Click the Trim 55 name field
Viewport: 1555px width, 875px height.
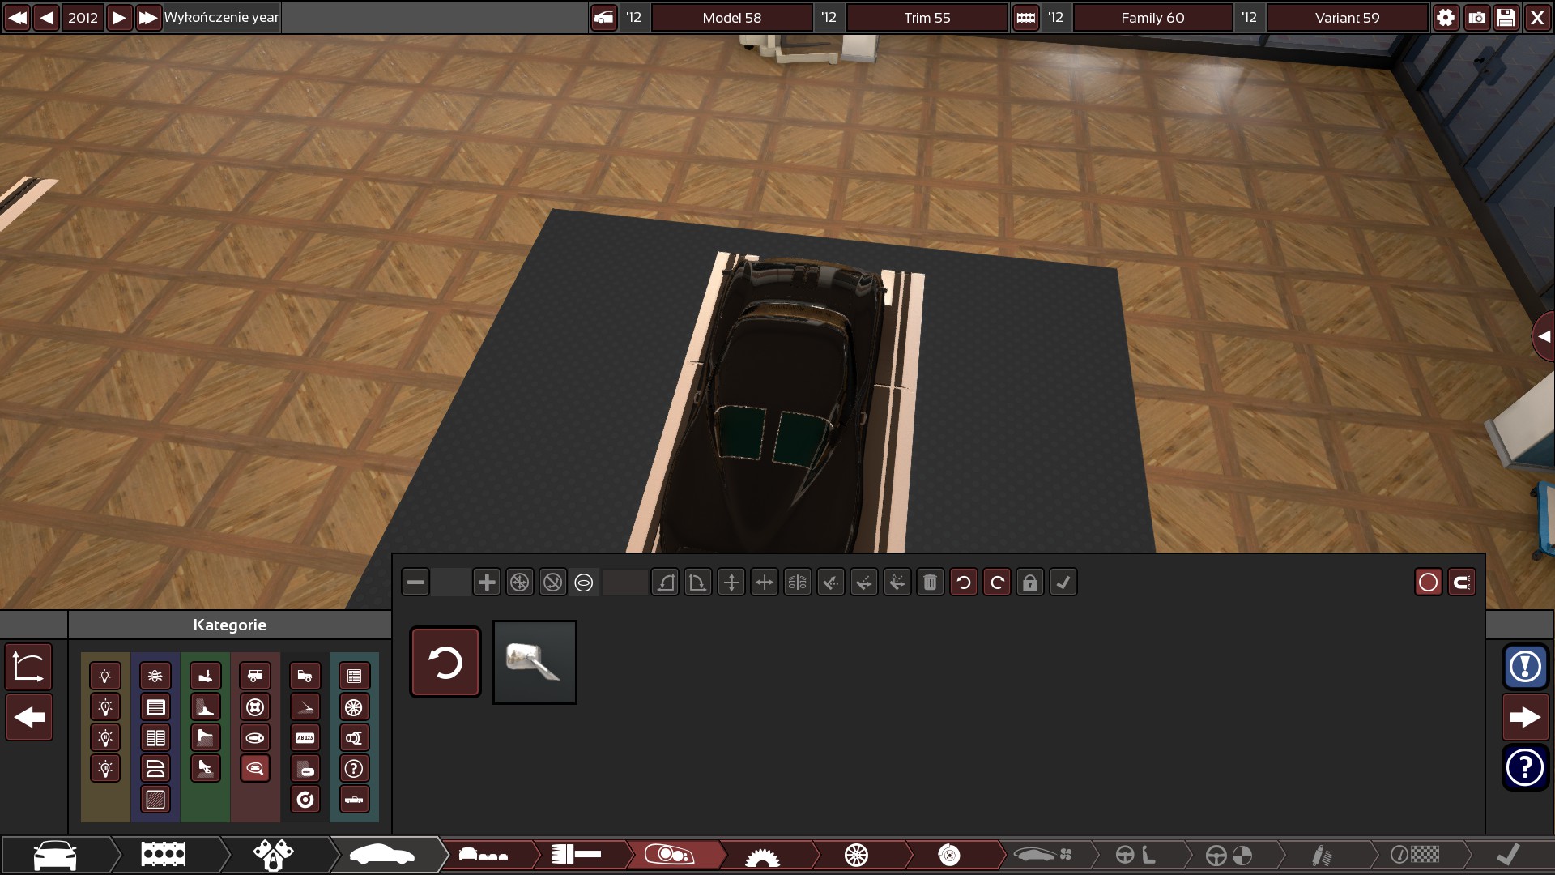927,17
